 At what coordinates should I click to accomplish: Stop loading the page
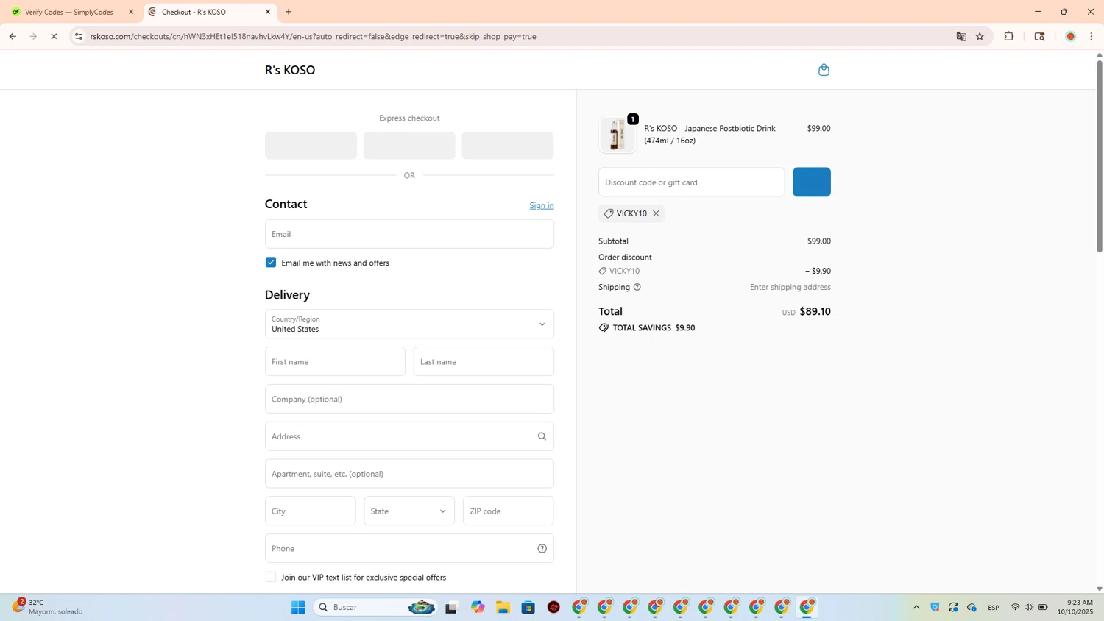click(x=54, y=36)
